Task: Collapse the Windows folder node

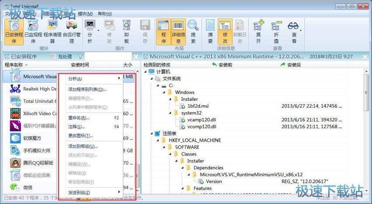Action: tap(164, 92)
